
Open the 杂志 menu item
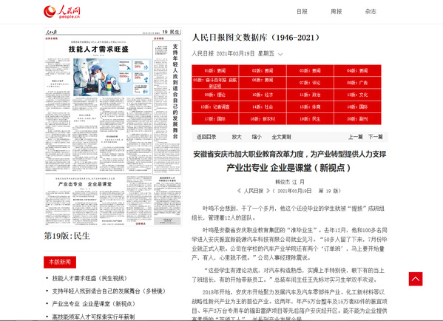coord(371,12)
